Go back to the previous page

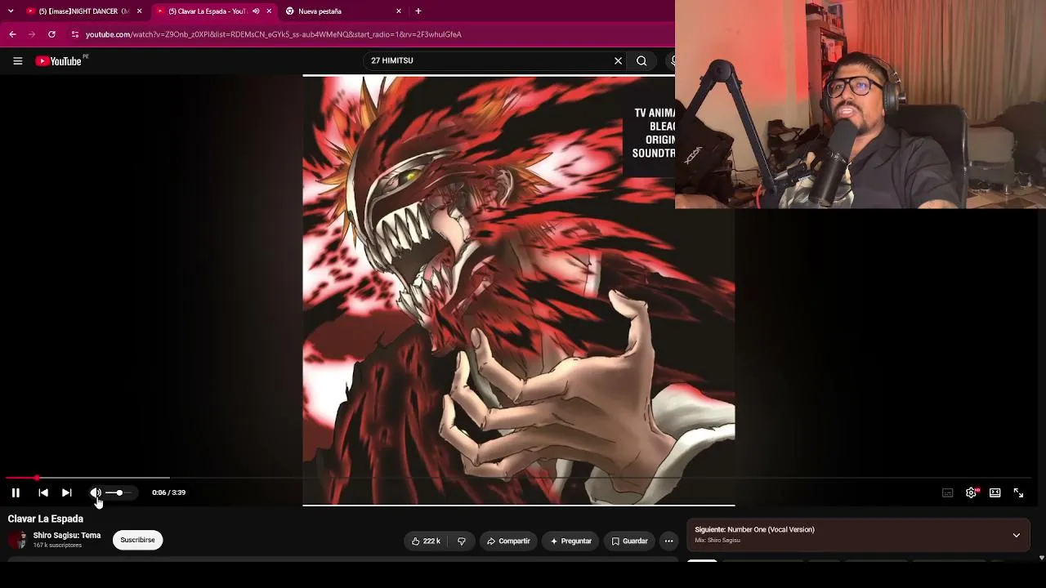coord(12,34)
